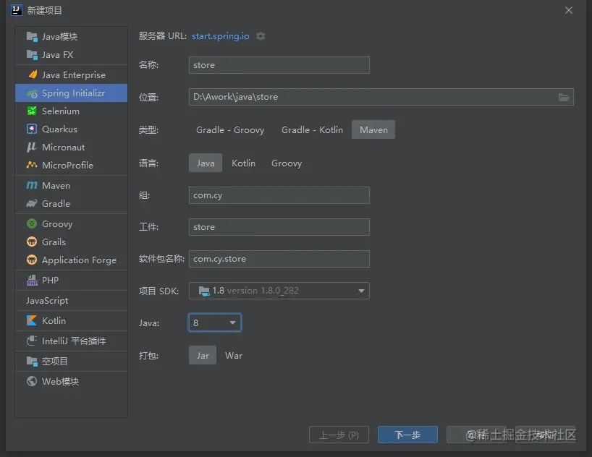
Task: Select War packaging
Action: click(234, 355)
